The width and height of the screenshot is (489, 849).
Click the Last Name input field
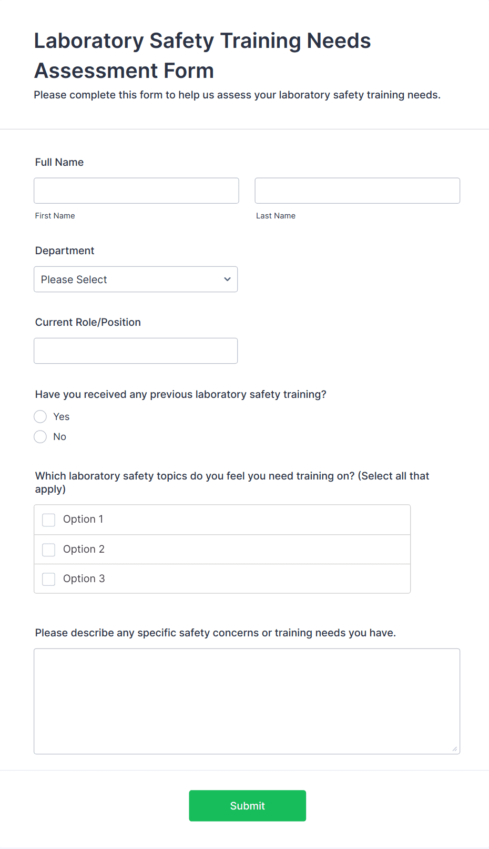(357, 191)
